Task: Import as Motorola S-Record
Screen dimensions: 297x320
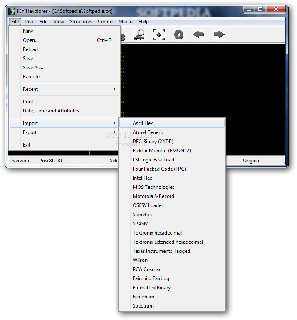Action: pos(172,196)
